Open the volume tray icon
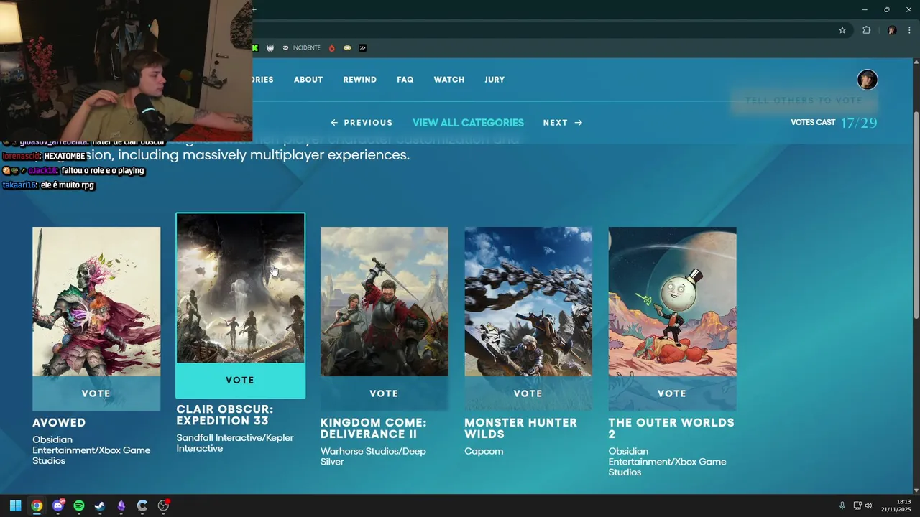The width and height of the screenshot is (920, 517). pos(868,506)
